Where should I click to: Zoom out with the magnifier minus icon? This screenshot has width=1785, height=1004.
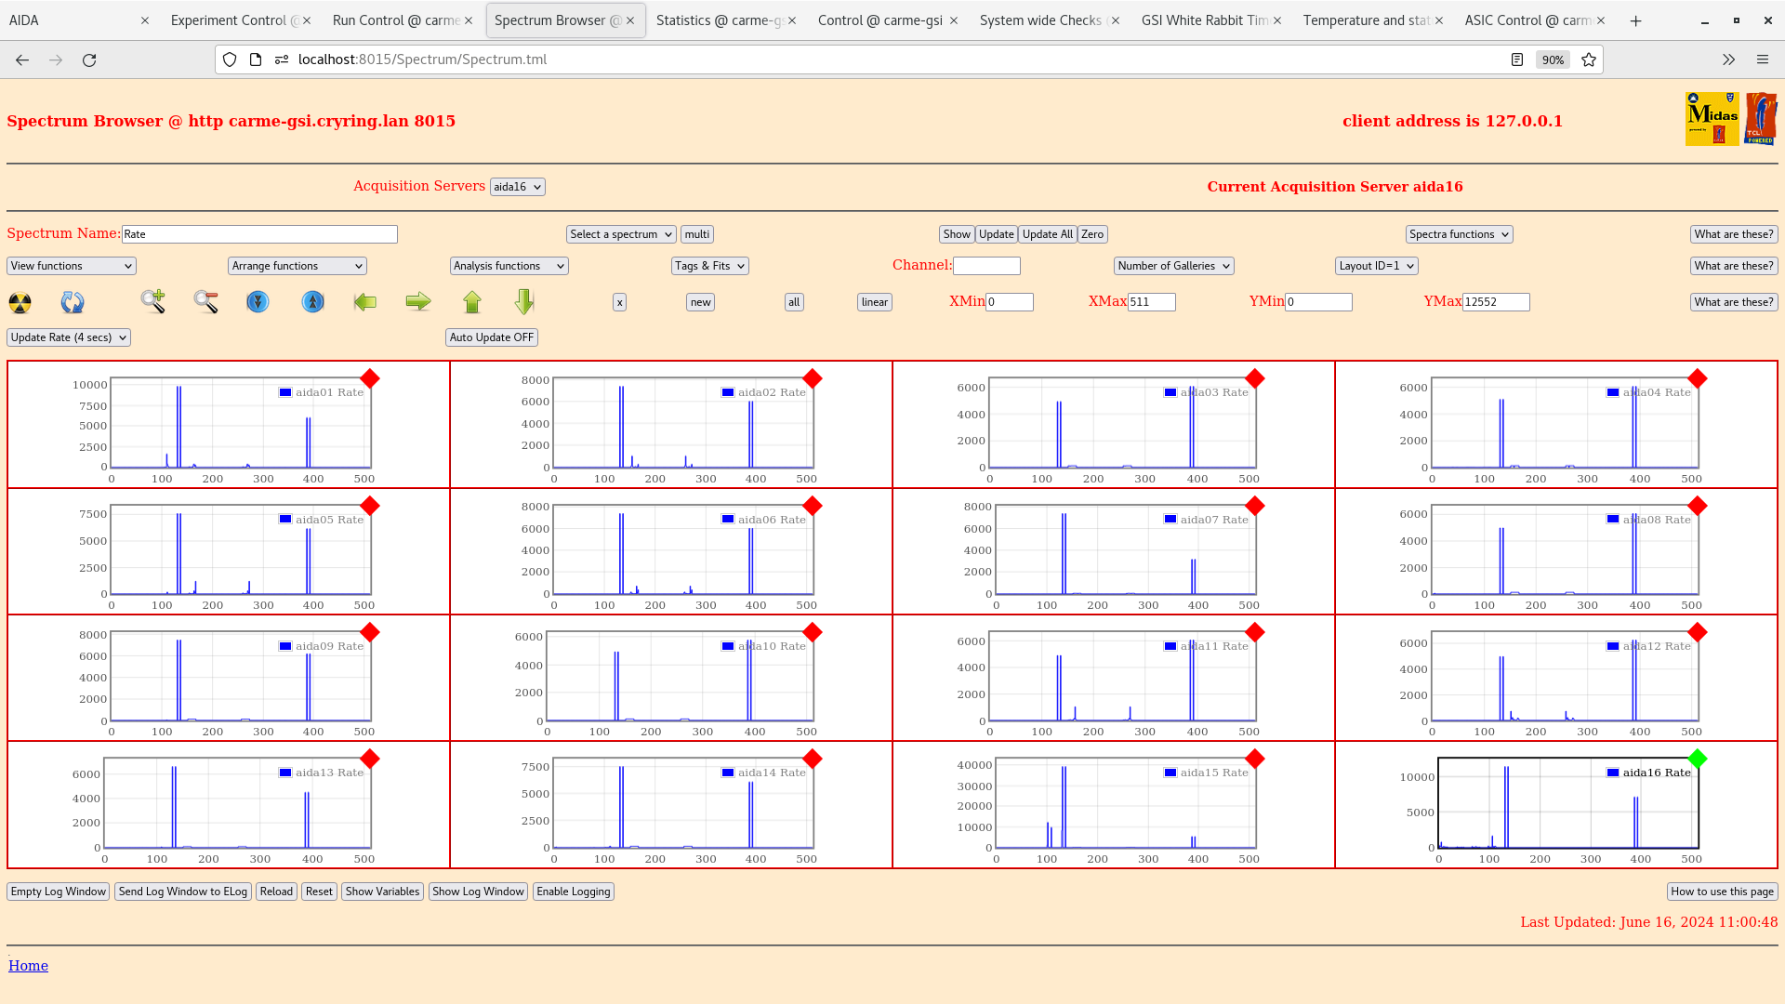[x=205, y=301]
